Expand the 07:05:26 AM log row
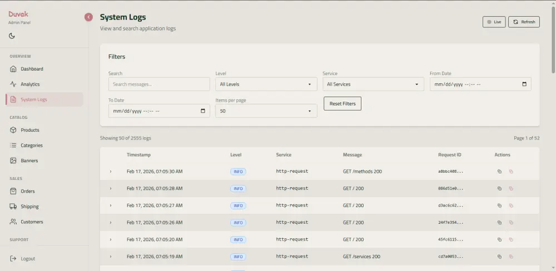This screenshot has width=556, height=271. pyautogui.click(x=111, y=223)
